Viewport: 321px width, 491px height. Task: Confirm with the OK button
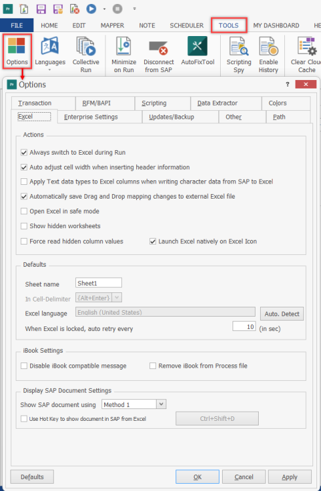(x=197, y=477)
